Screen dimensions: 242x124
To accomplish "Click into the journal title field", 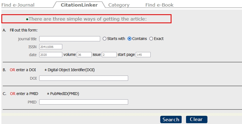I will 70,39.
